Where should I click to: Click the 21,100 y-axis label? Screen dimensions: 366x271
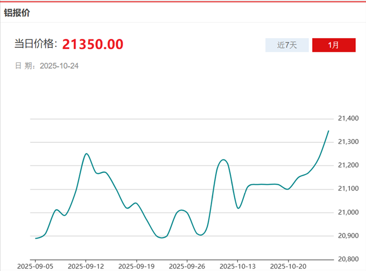point(348,189)
